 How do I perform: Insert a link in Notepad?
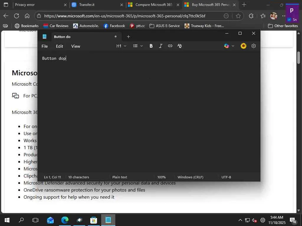click(x=170, y=46)
